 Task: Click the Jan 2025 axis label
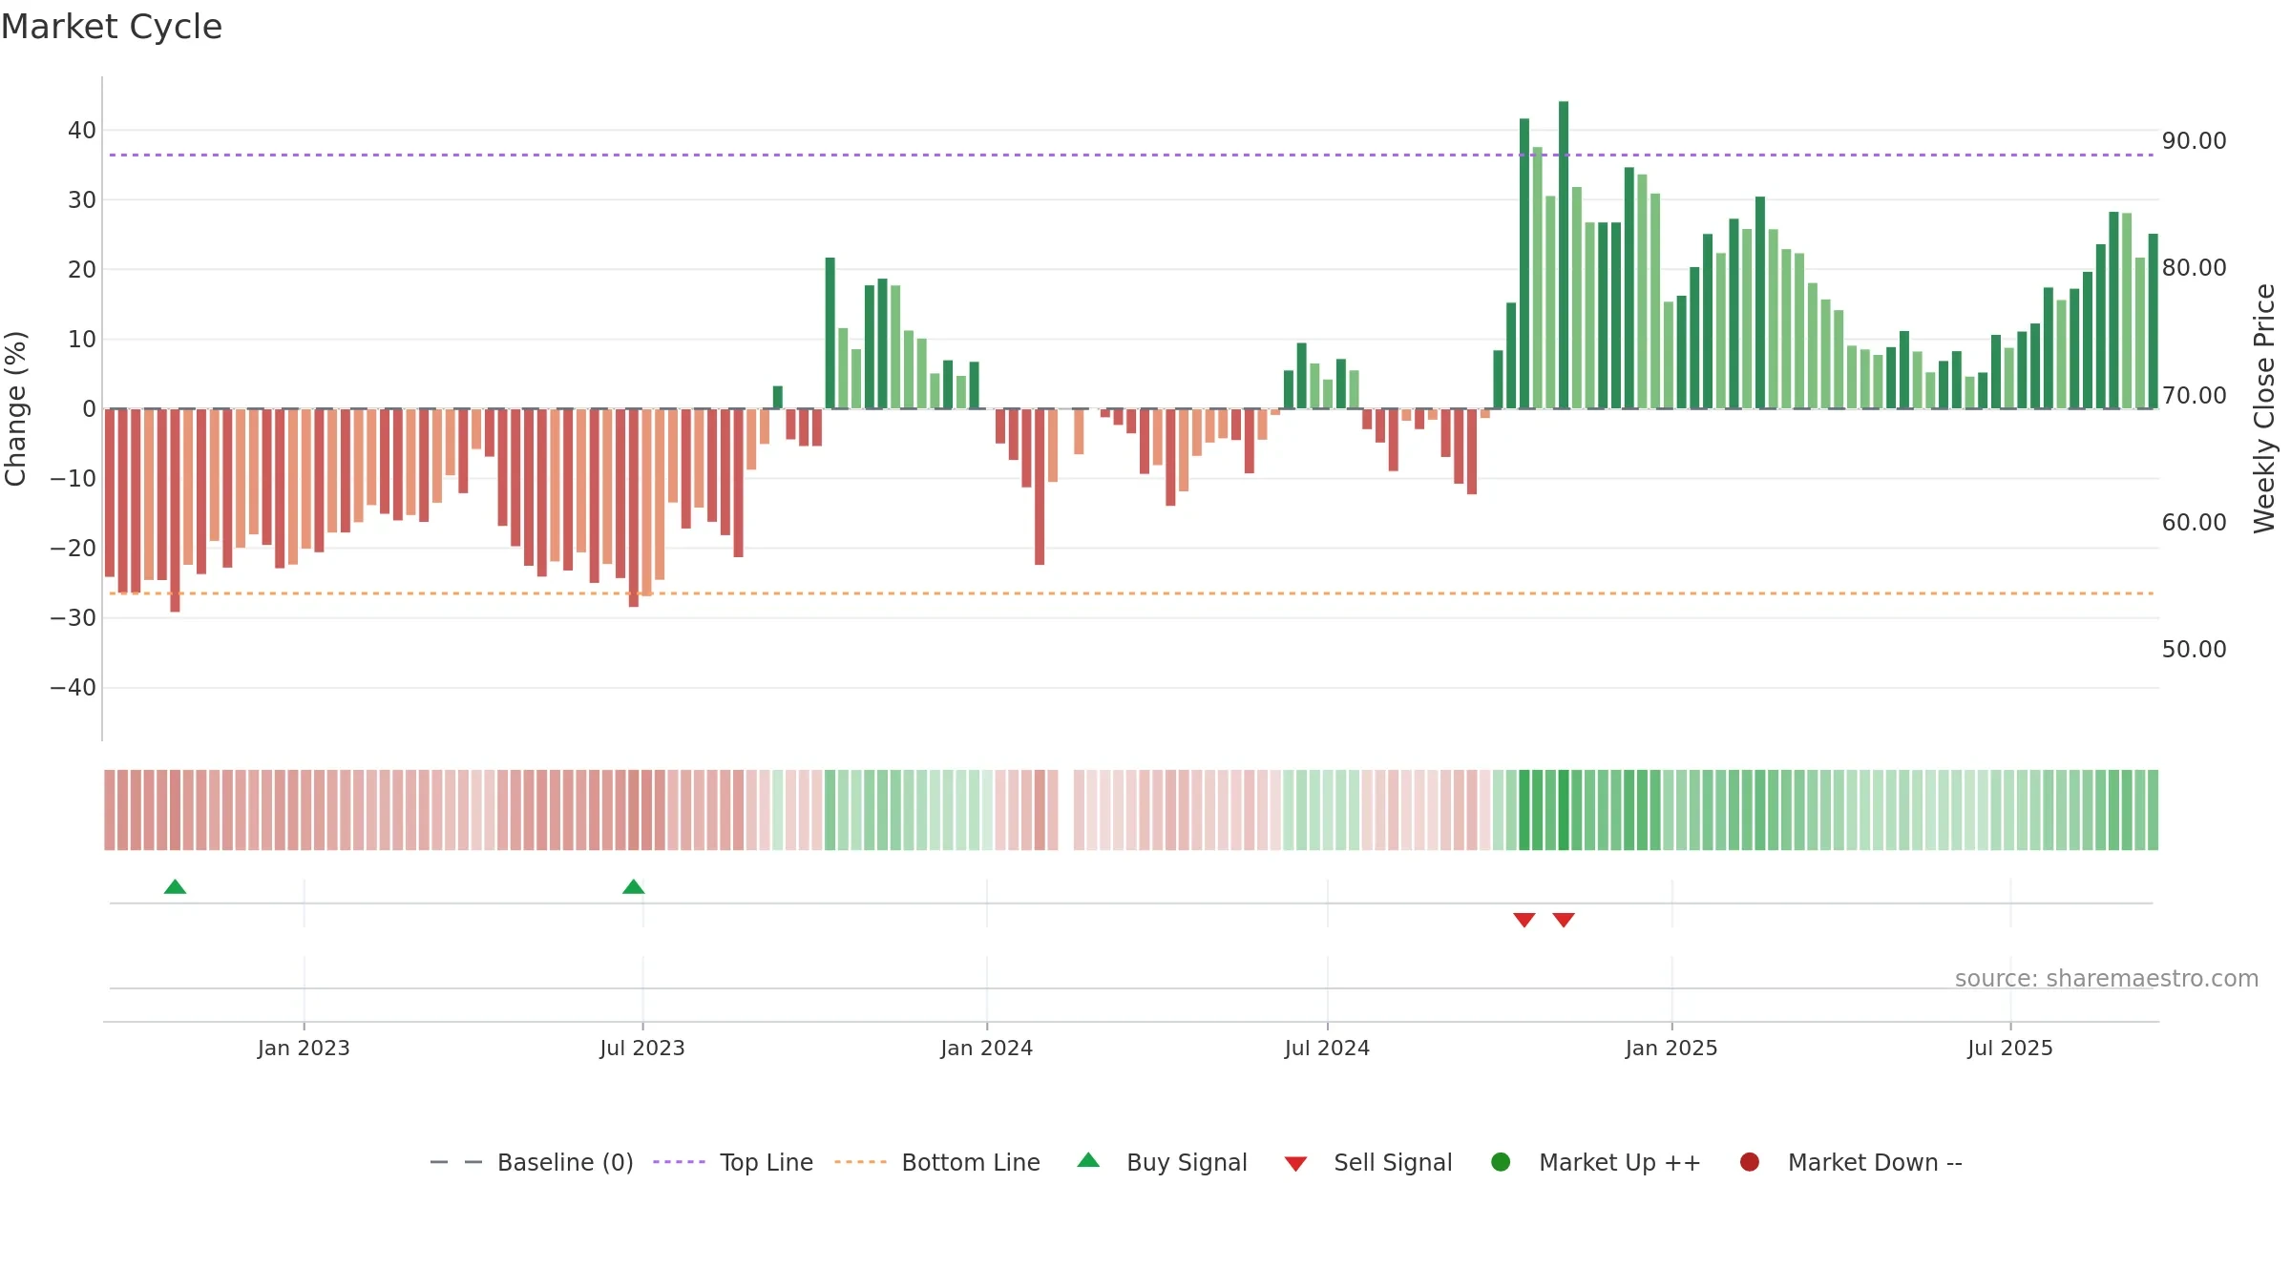coord(1671,1049)
